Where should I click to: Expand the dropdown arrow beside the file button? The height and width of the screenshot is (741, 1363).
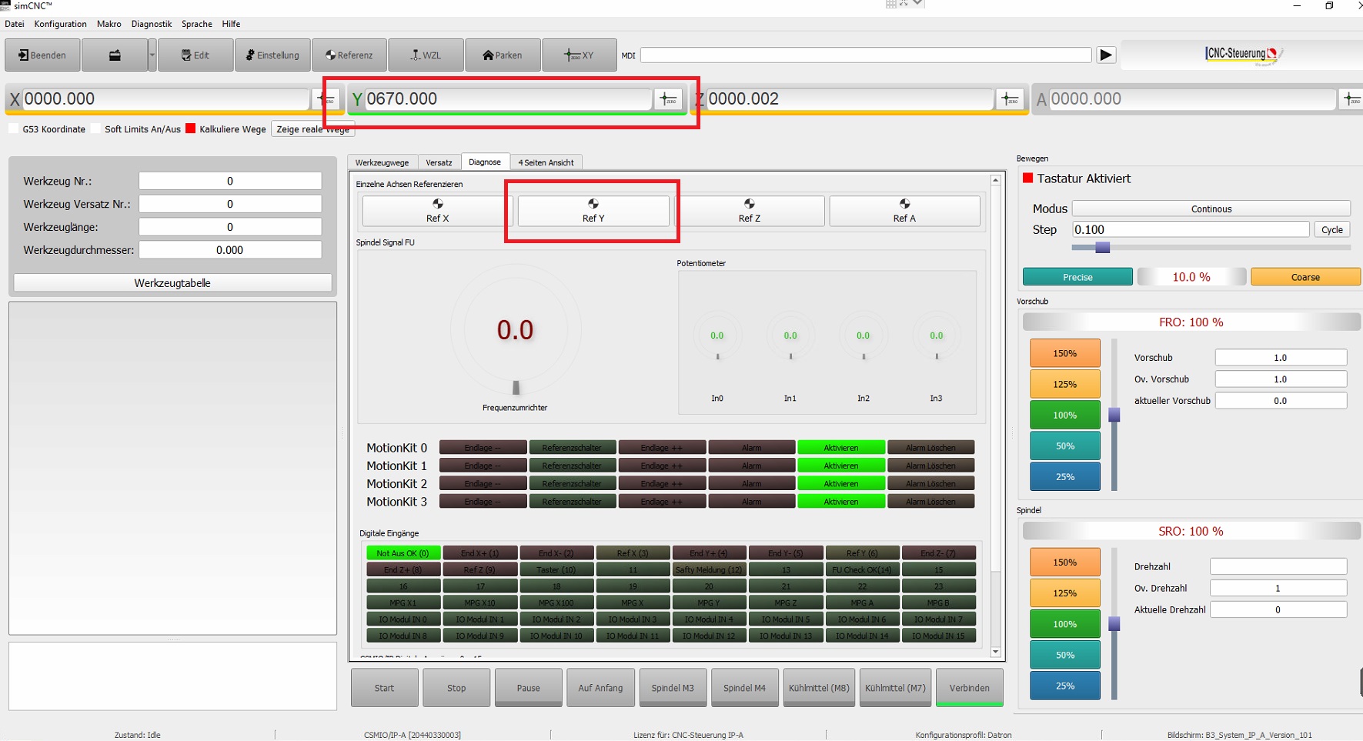click(x=152, y=55)
